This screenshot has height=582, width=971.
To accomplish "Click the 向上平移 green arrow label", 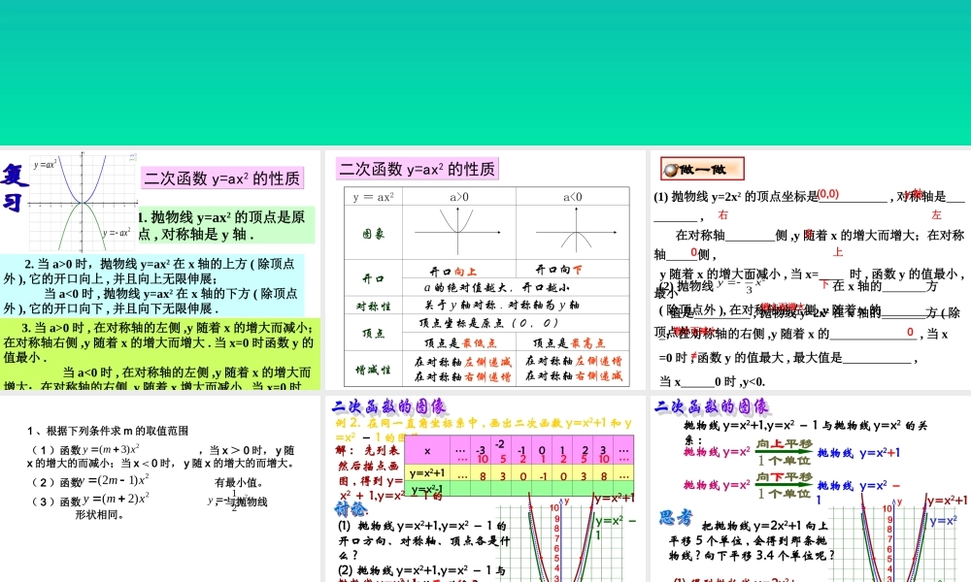I will point(784,443).
